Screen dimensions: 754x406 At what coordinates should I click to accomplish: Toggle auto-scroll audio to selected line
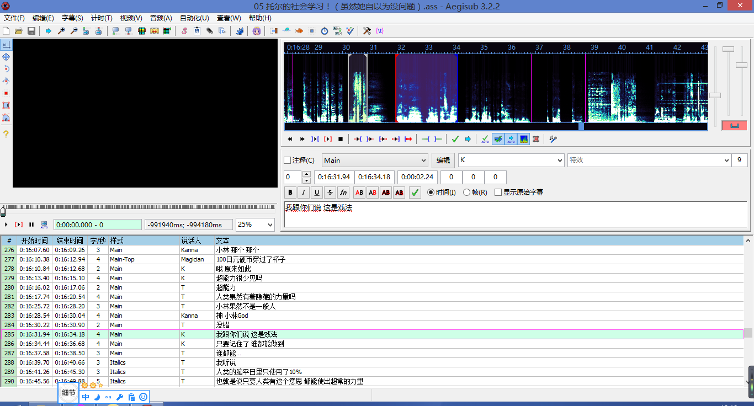511,139
